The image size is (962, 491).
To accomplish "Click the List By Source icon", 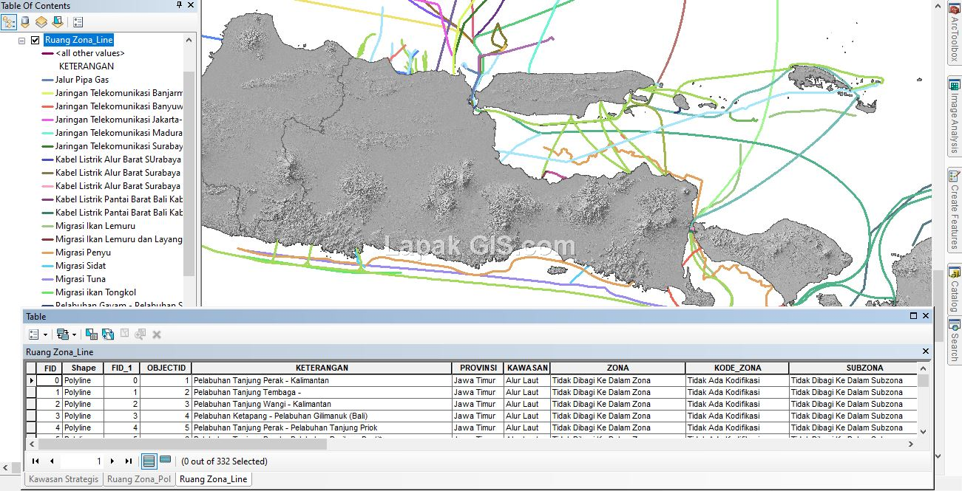I will pyautogui.click(x=24, y=21).
